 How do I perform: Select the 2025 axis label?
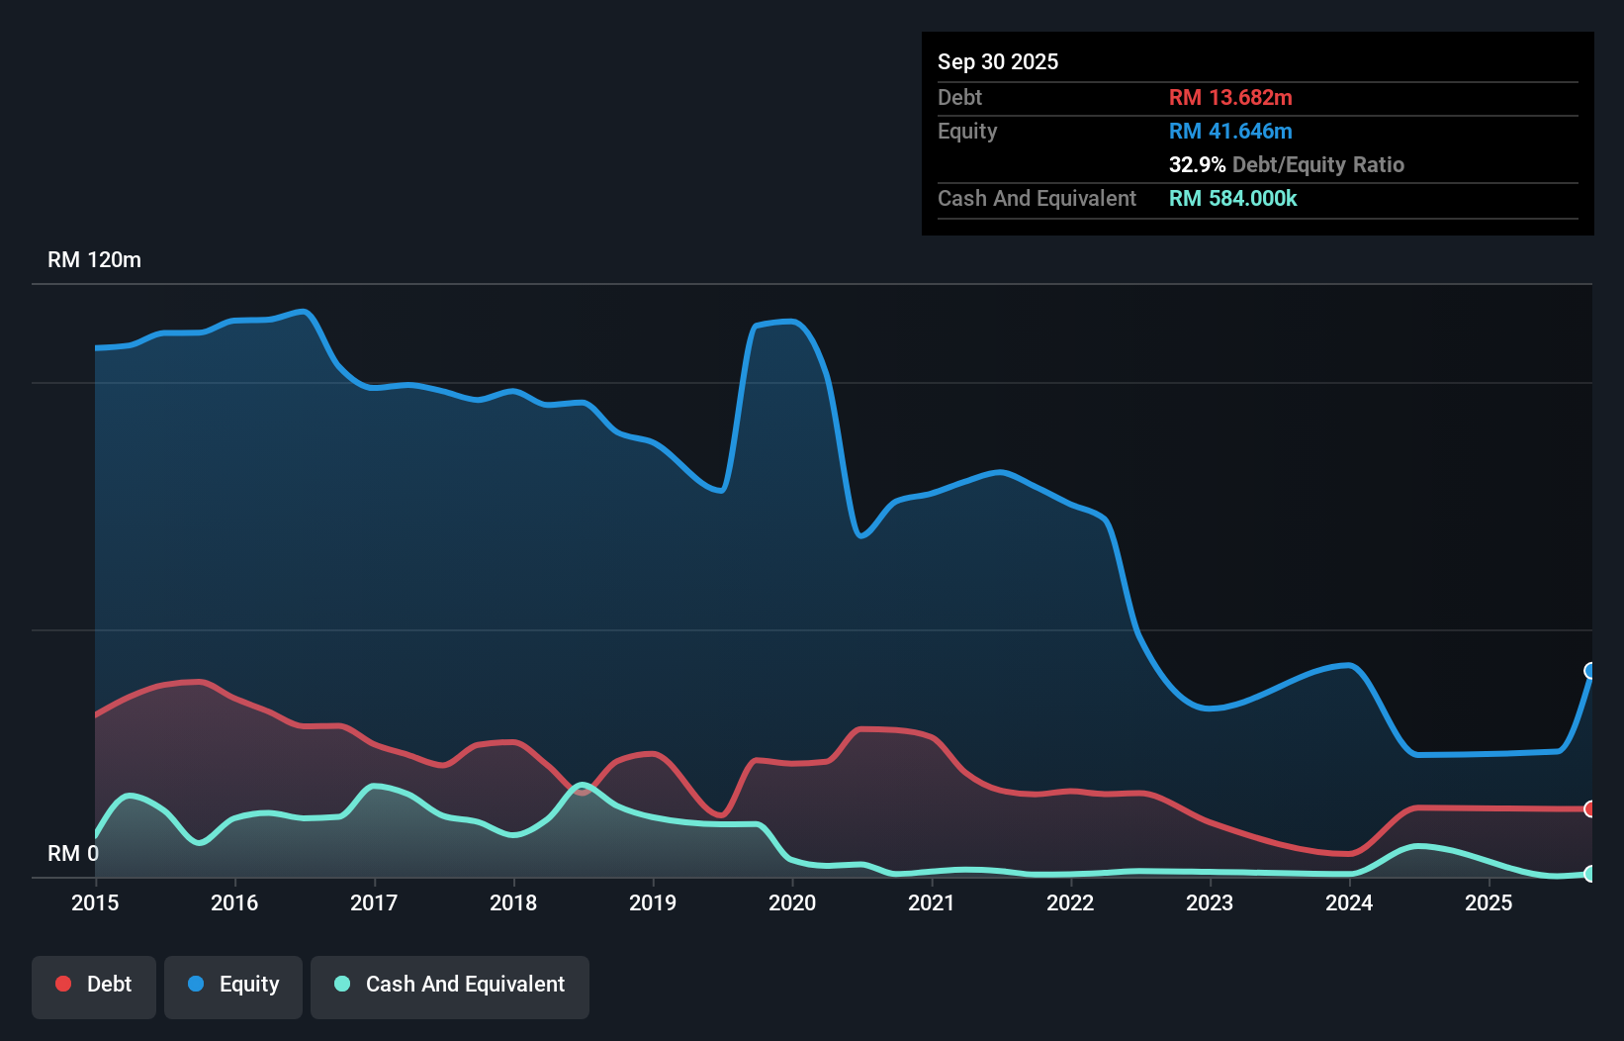(x=1489, y=902)
